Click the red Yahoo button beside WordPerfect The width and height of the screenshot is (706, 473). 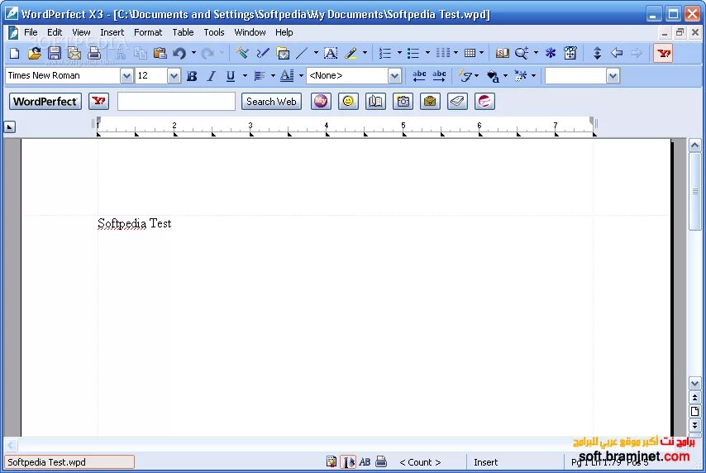tap(98, 102)
